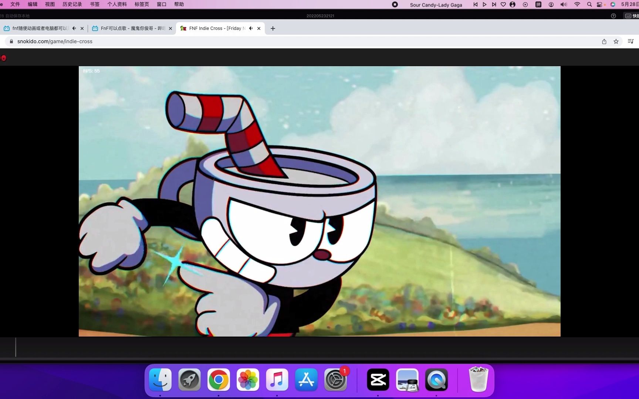Click the date 5月28日 in menu bar
The width and height of the screenshot is (639, 399).
[x=630, y=4]
